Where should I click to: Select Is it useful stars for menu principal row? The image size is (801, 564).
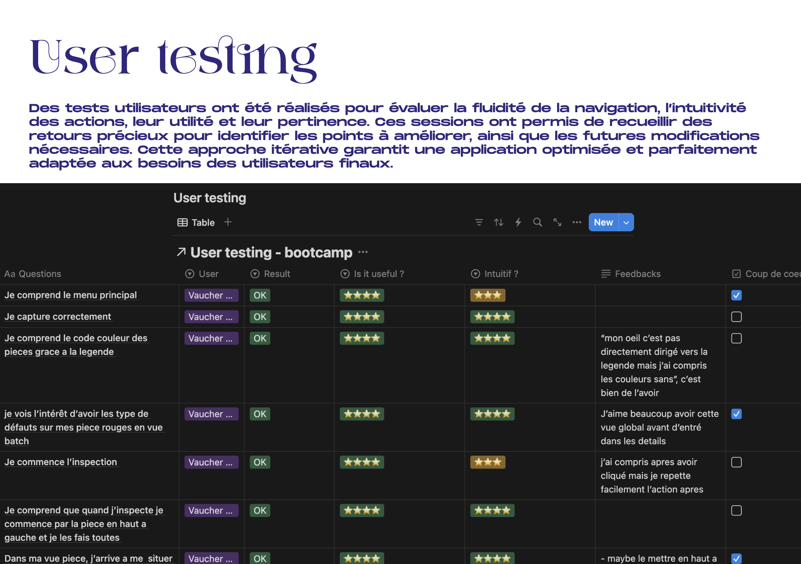point(362,295)
